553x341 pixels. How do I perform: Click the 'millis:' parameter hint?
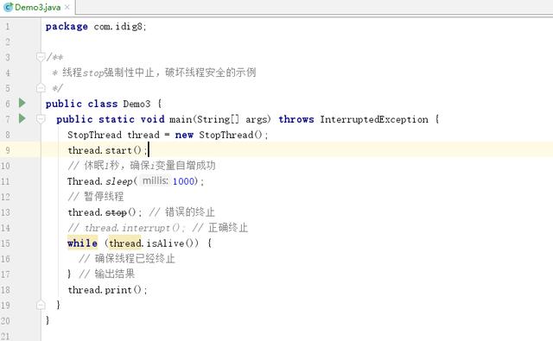pyautogui.click(x=156, y=180)
